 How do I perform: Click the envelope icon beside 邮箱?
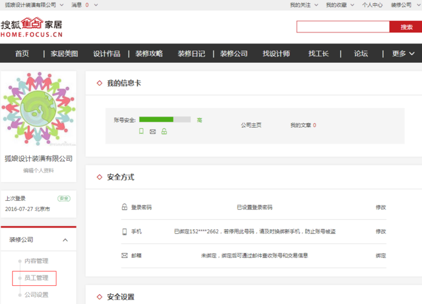pyautogui.click(x=125, y=255)
